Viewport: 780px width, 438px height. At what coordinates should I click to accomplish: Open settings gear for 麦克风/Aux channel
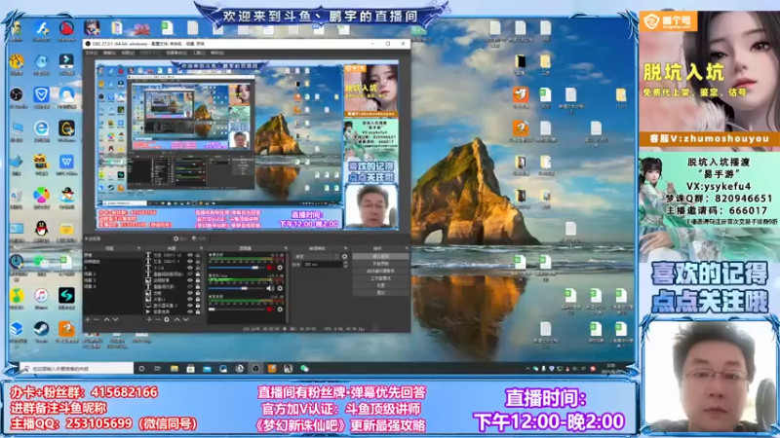click(x=280, y=288)
